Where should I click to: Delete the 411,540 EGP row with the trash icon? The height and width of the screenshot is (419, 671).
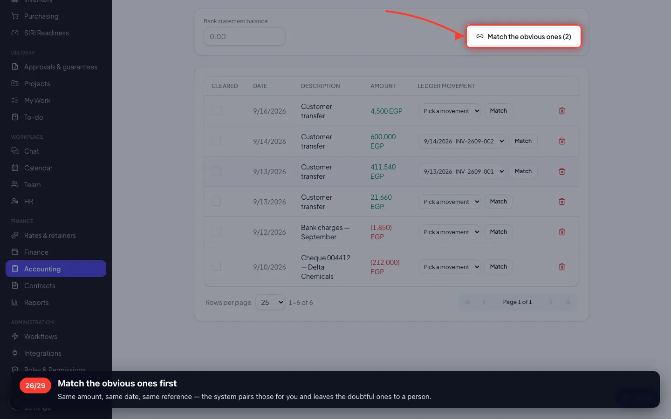click(562, 171)
